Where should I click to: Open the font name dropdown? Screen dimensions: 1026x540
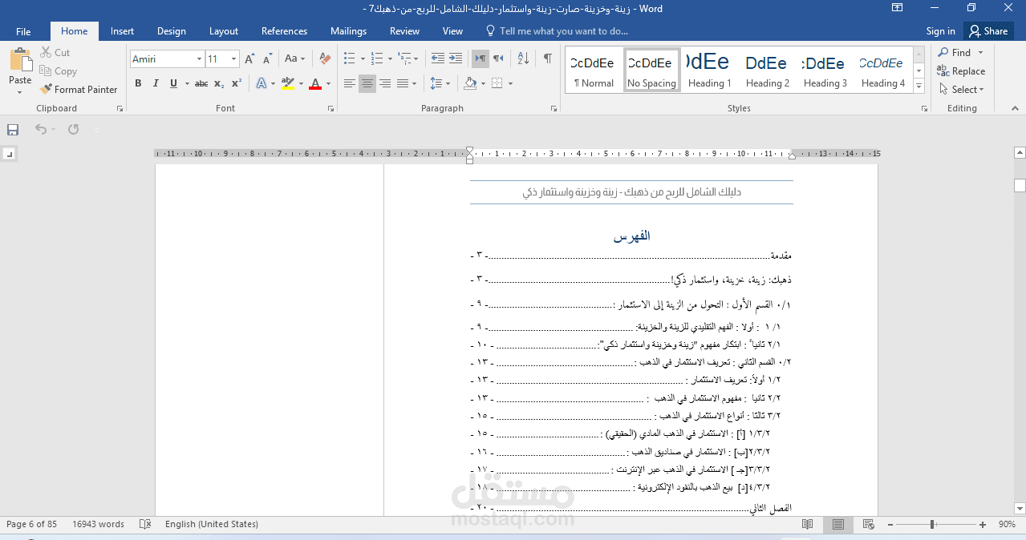tap(199, 58)
